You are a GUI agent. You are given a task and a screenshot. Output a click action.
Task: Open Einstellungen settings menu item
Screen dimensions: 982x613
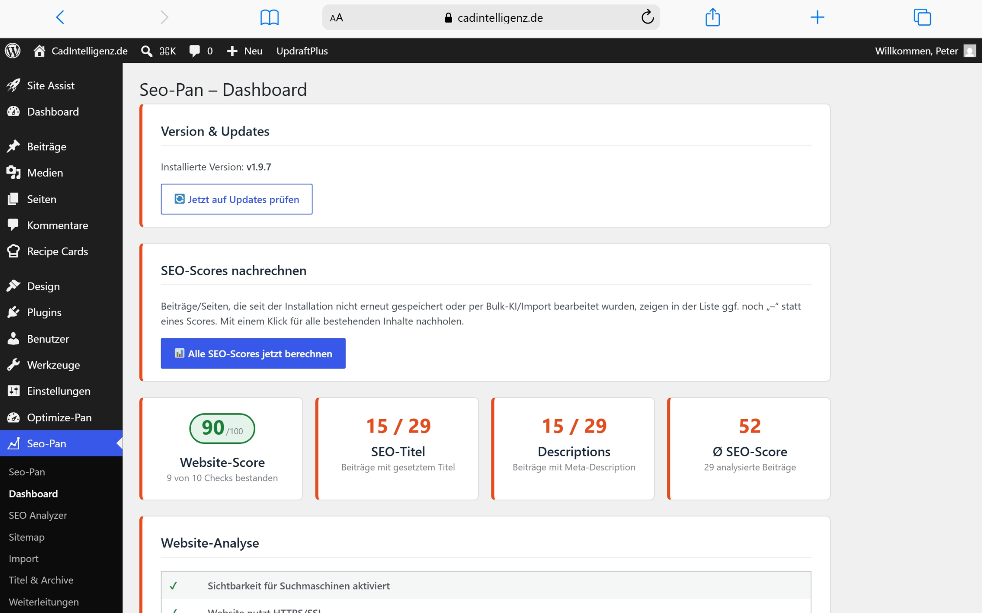tap(61, 391)
